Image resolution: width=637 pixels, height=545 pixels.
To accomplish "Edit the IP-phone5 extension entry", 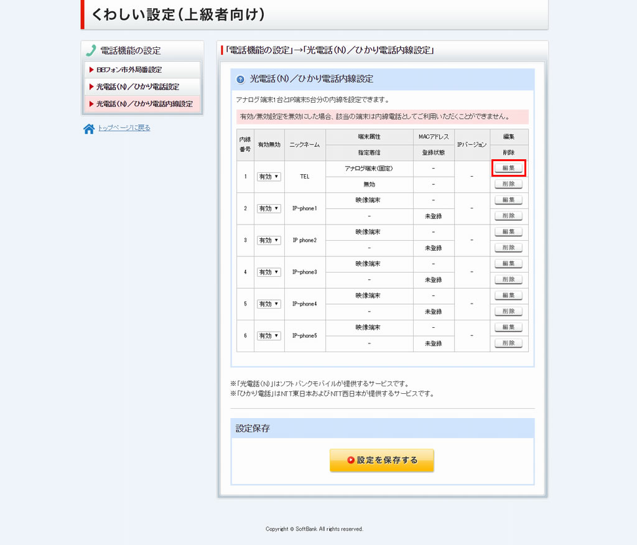I will point(508,327).
